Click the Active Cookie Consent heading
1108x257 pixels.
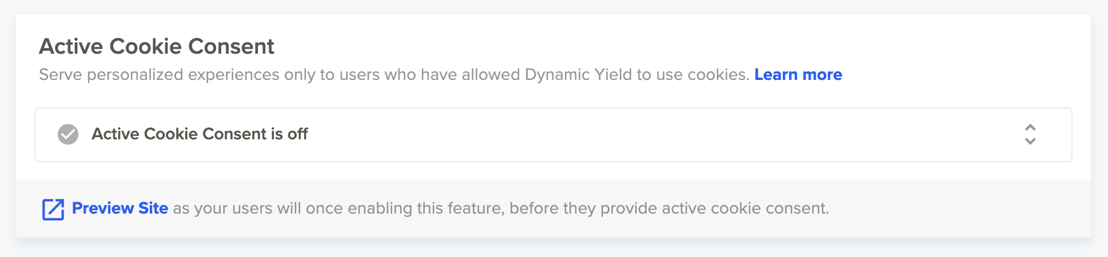click(157, 46)
